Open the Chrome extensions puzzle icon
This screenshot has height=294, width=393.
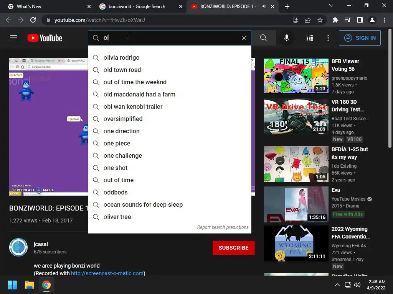coord(335,20)
